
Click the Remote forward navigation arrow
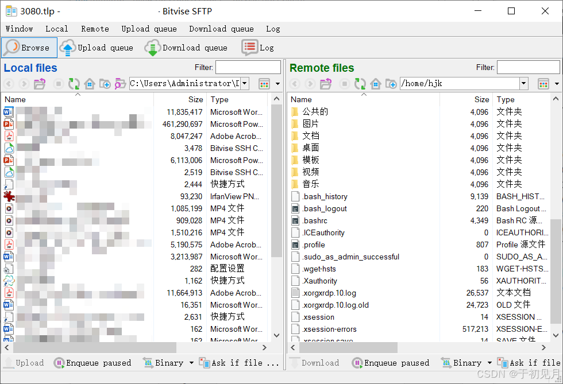[x=310, y=84]
